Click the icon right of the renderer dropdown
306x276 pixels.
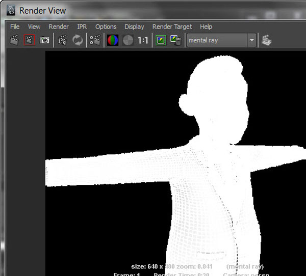coord(267,40)
